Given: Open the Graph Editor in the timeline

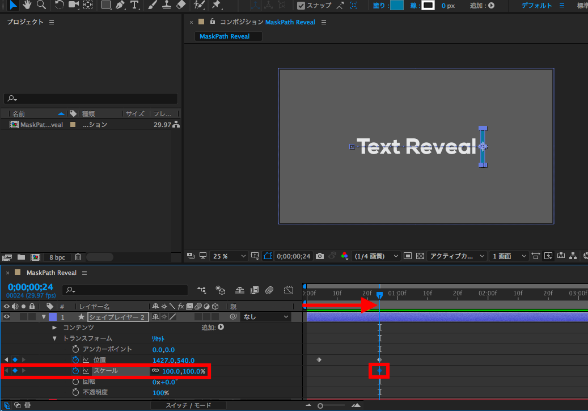Looking at the screenshot, I should (x=289, y=290).
